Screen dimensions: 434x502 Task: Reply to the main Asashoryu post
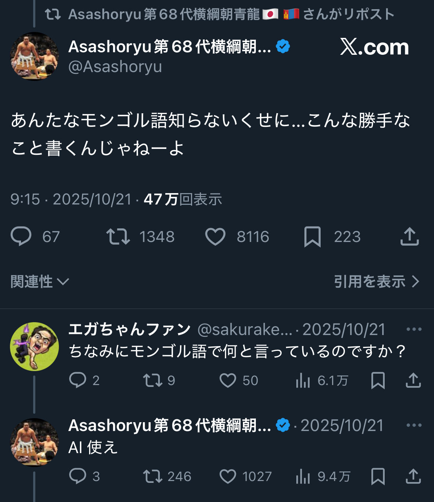point(21,236)
